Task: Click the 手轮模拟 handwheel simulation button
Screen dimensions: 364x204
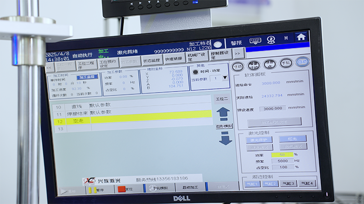Action: [x=159, y=188]
